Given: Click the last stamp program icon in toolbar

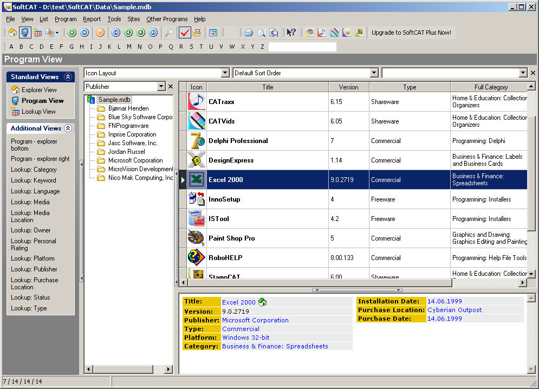Looking at the screenshot, I should click(x=360, y=33).
